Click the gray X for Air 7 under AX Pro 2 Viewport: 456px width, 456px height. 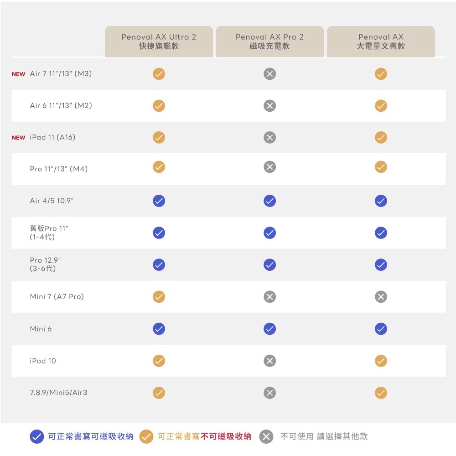tap(269, 74)
